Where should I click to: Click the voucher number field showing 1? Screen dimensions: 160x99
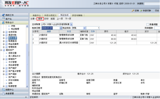(93, 28)
